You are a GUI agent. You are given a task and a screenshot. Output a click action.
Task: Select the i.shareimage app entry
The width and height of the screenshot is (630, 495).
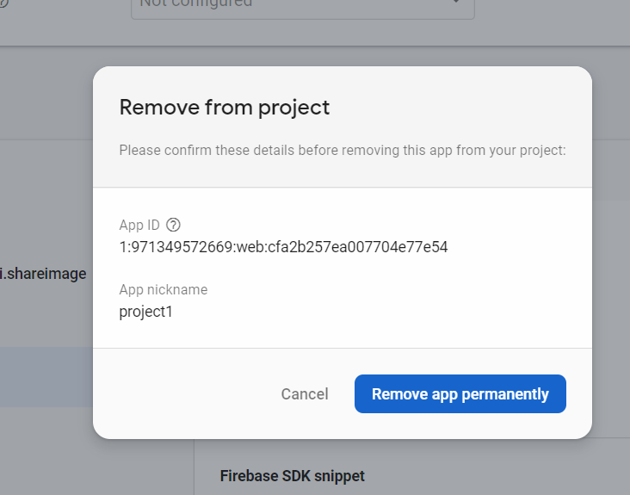43,274
